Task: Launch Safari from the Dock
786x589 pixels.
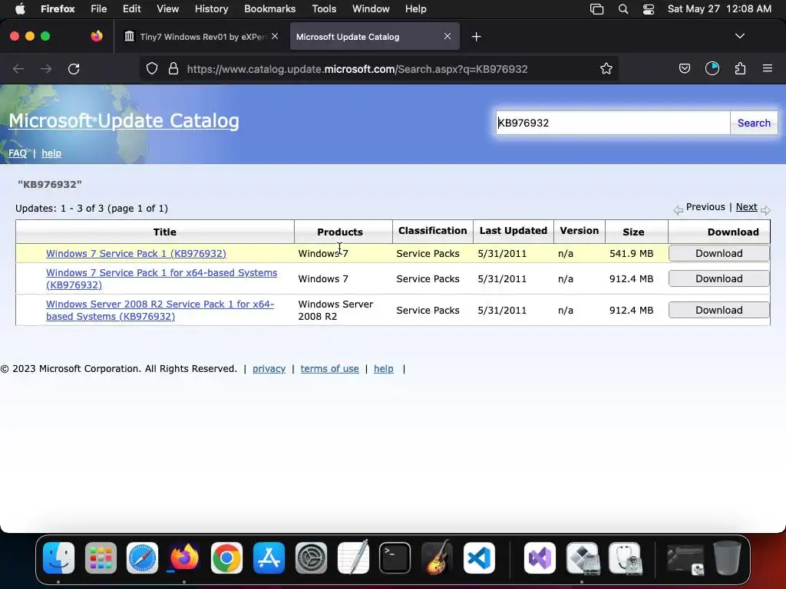Action: pos(142,558)
